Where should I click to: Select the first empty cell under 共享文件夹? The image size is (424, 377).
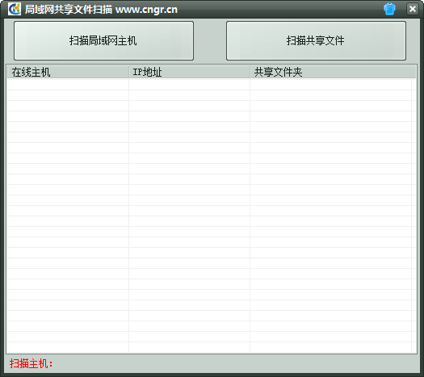tap(330, 85)
